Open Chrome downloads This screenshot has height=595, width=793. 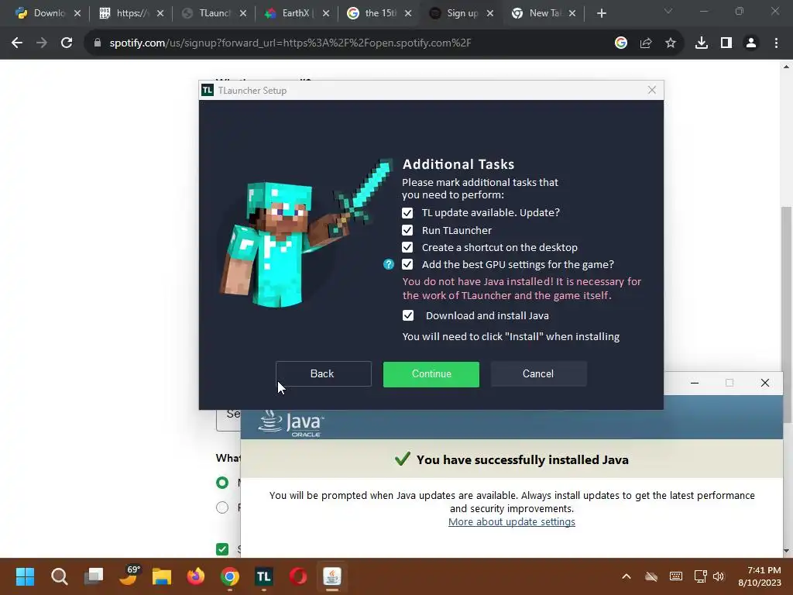pos(702,43)
